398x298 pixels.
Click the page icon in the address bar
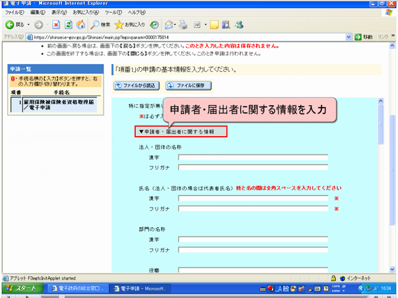pos(30,38)
